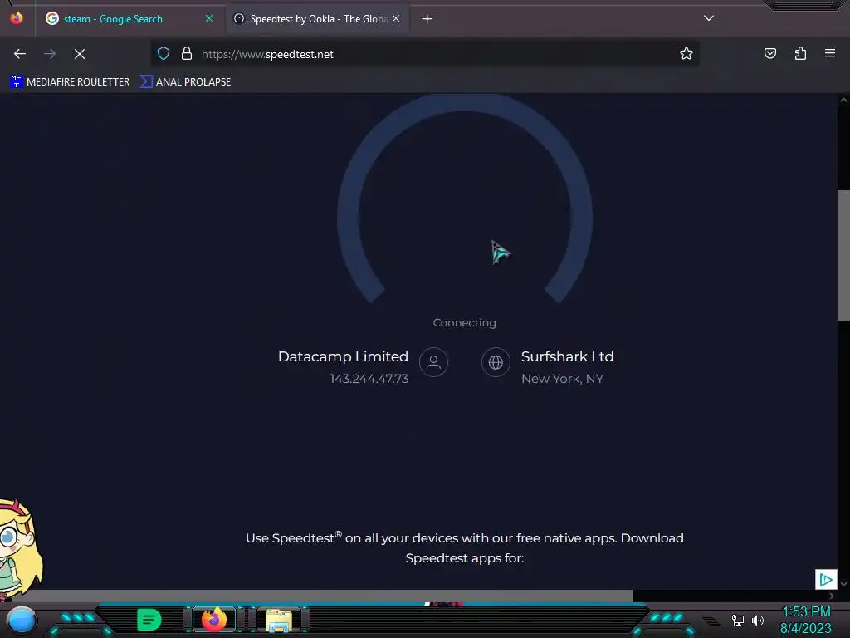Click the speed gauge arc

[465, 198]
